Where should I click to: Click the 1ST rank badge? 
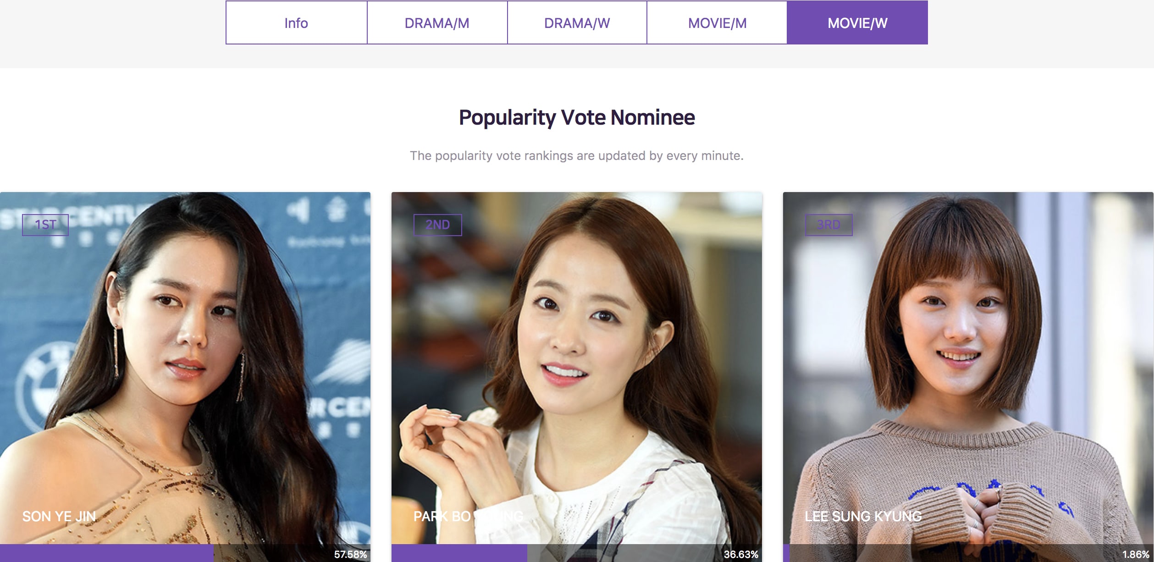tap(45, 225)
